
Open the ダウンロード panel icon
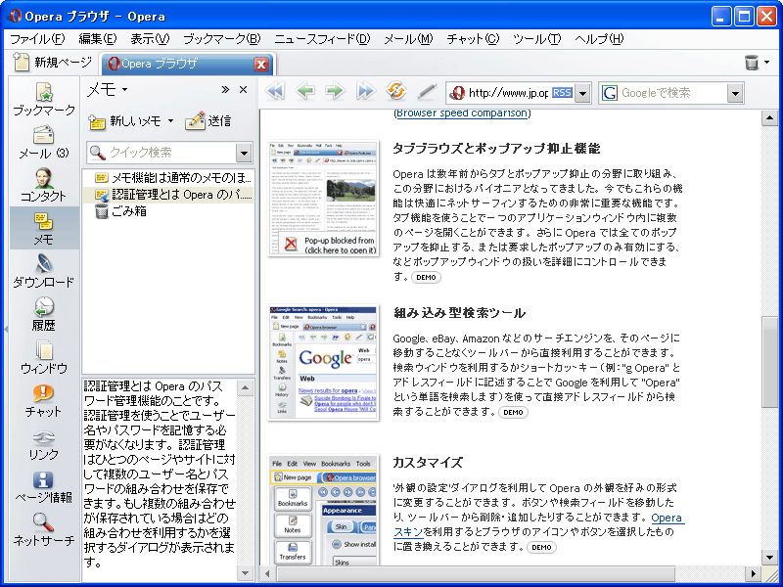[44, 271]
